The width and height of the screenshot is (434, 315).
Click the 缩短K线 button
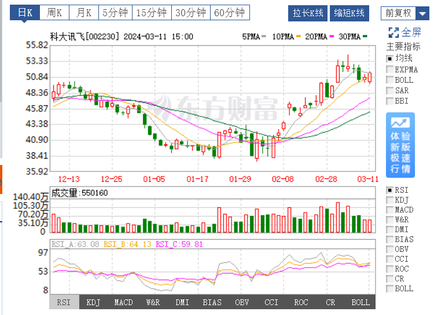[x=350, y=13]
